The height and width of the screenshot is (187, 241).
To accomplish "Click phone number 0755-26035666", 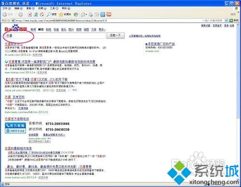I will (57, 124).
